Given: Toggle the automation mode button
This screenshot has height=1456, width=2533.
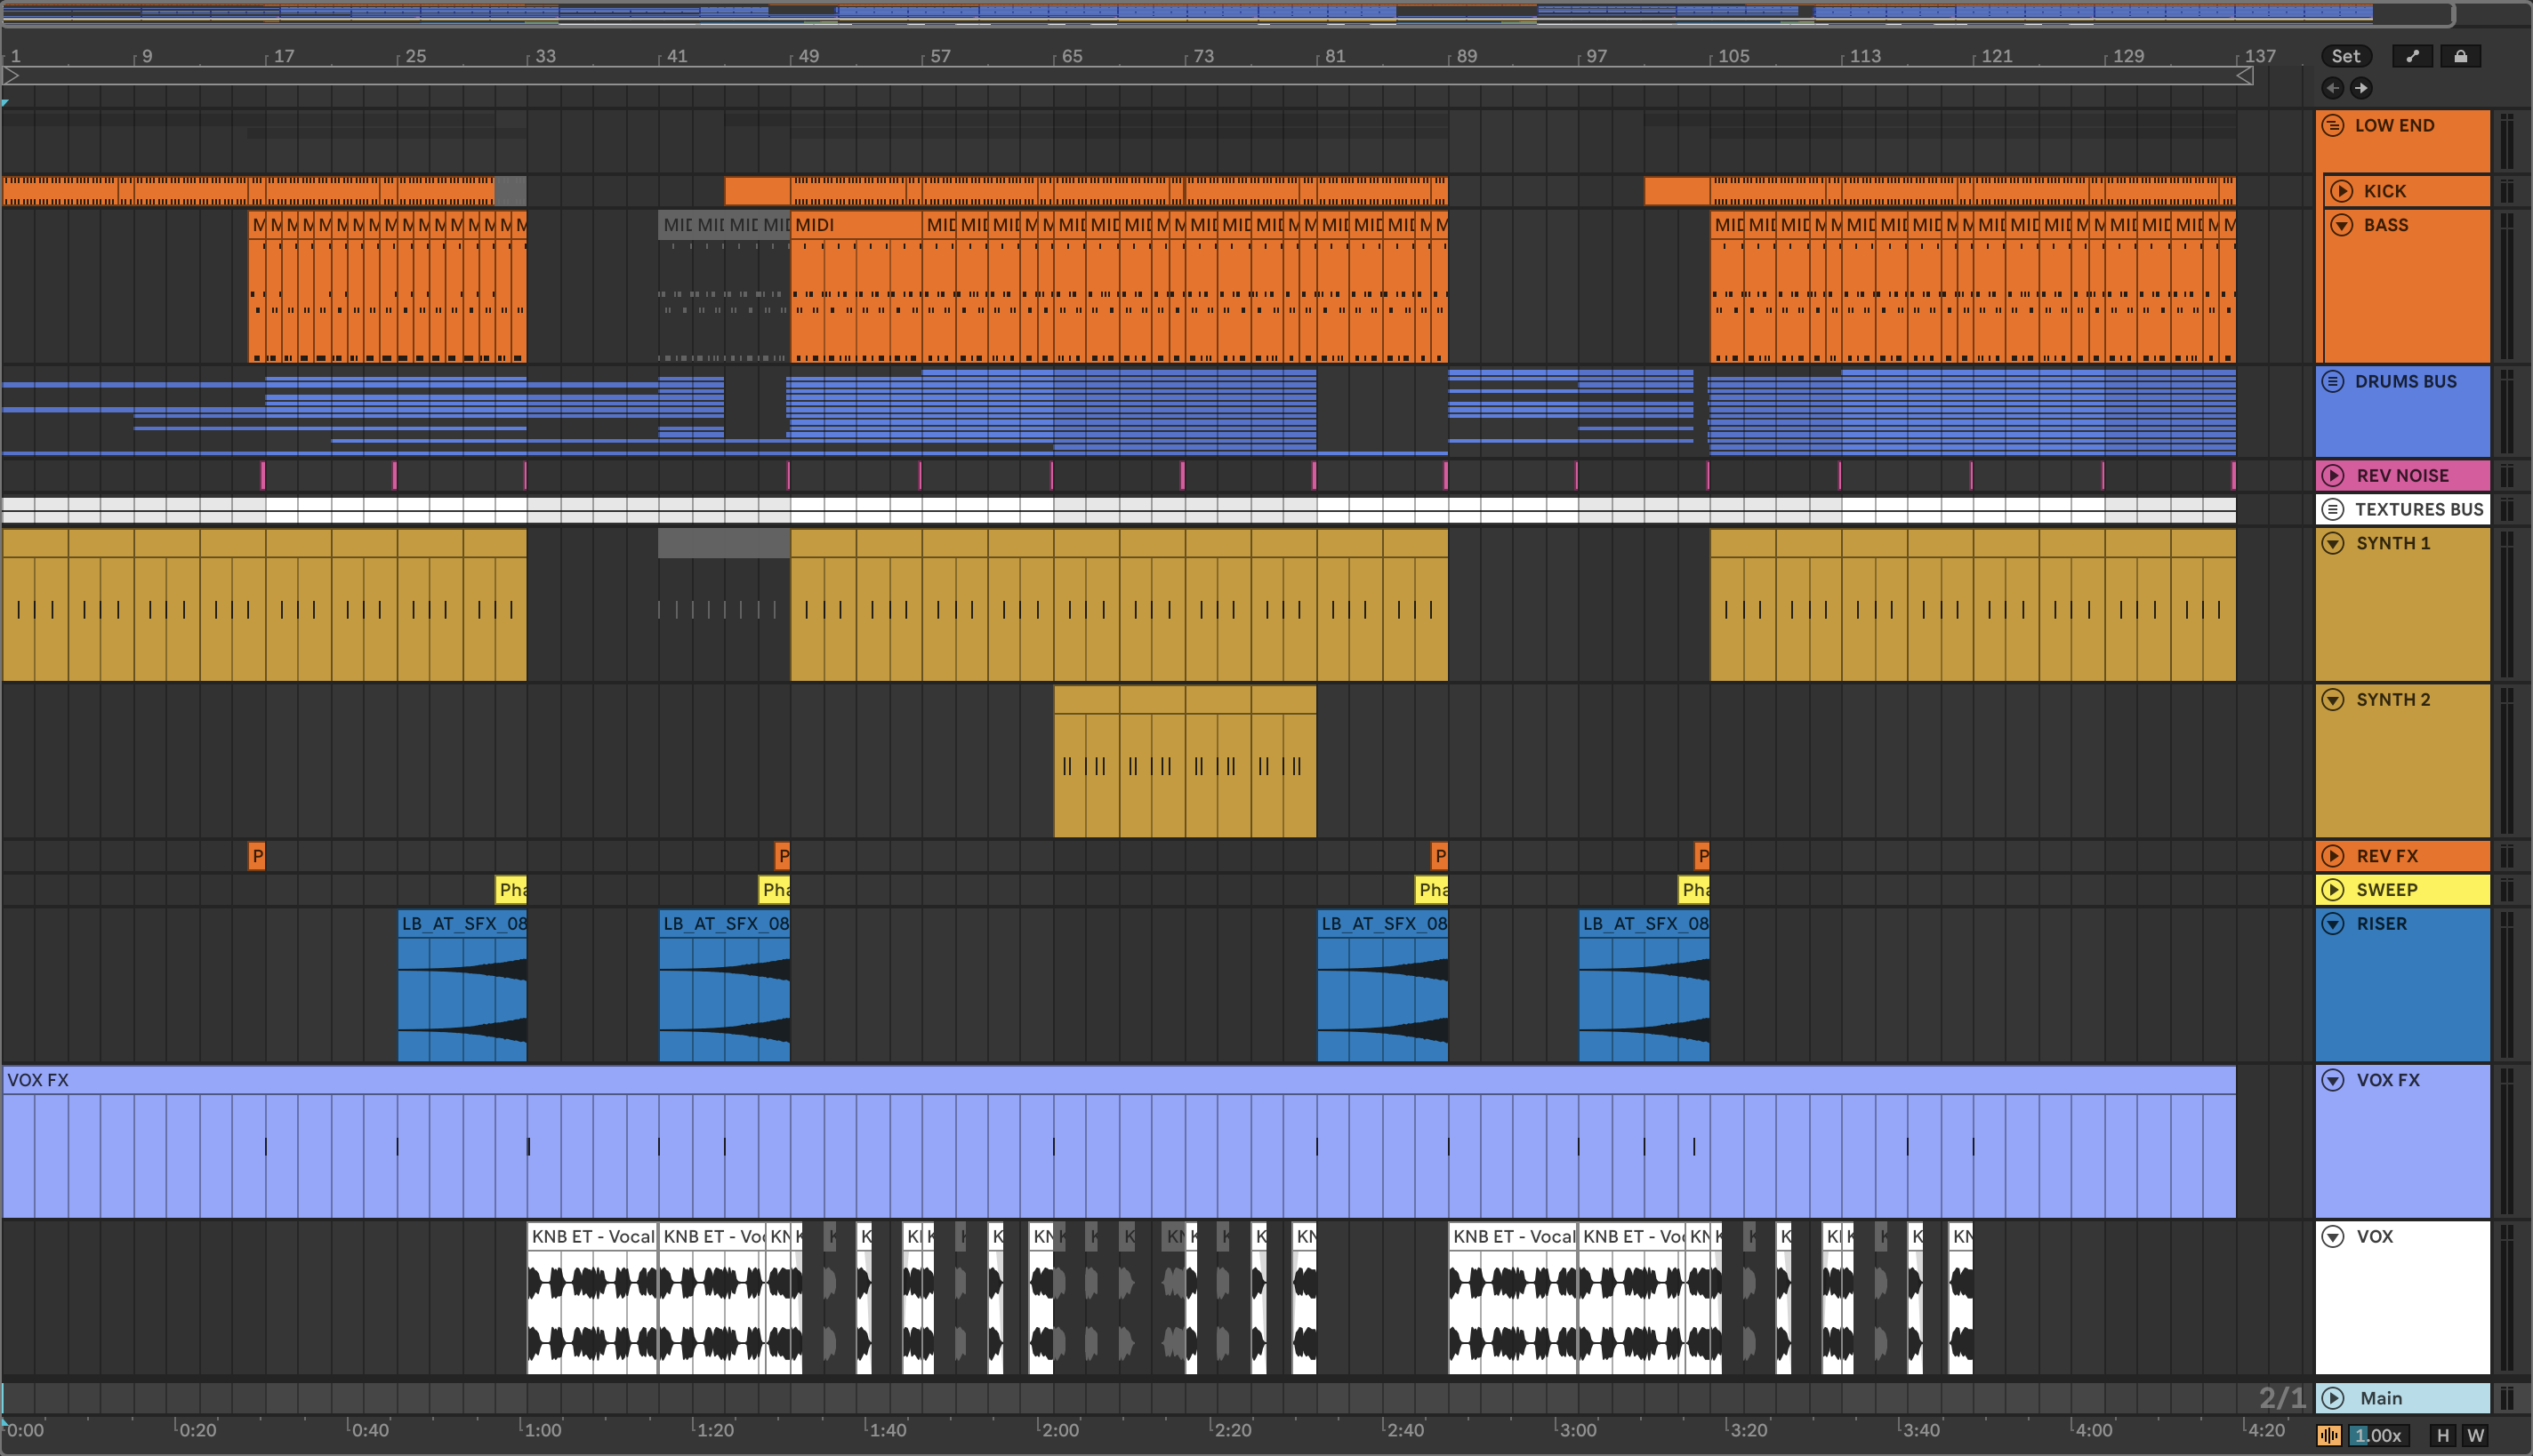Looking at the screenshot, I should point(2412,56).
